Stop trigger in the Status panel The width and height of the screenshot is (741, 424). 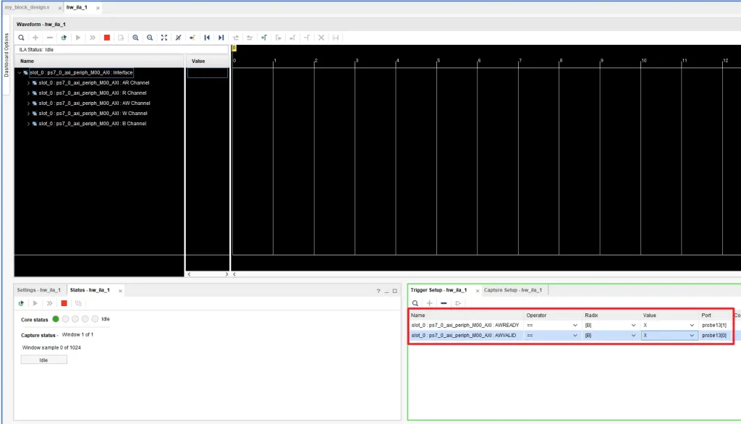coord(64,303)
